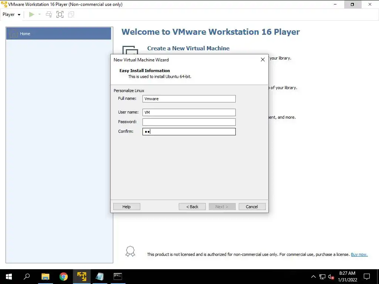Image resolution: width=379 pixels, height=284 pixels.
Task: Close the New Virtual Machine Wizard dialog
Action: point(263,60)
